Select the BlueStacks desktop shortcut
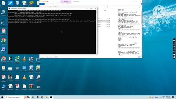This screenshot has height=99, width=176. (31, 4)
